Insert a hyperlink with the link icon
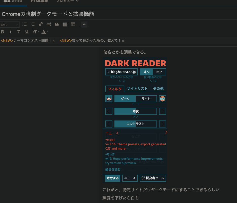The height and width of the screenshot is (203, 237). [x=41, y=24]
